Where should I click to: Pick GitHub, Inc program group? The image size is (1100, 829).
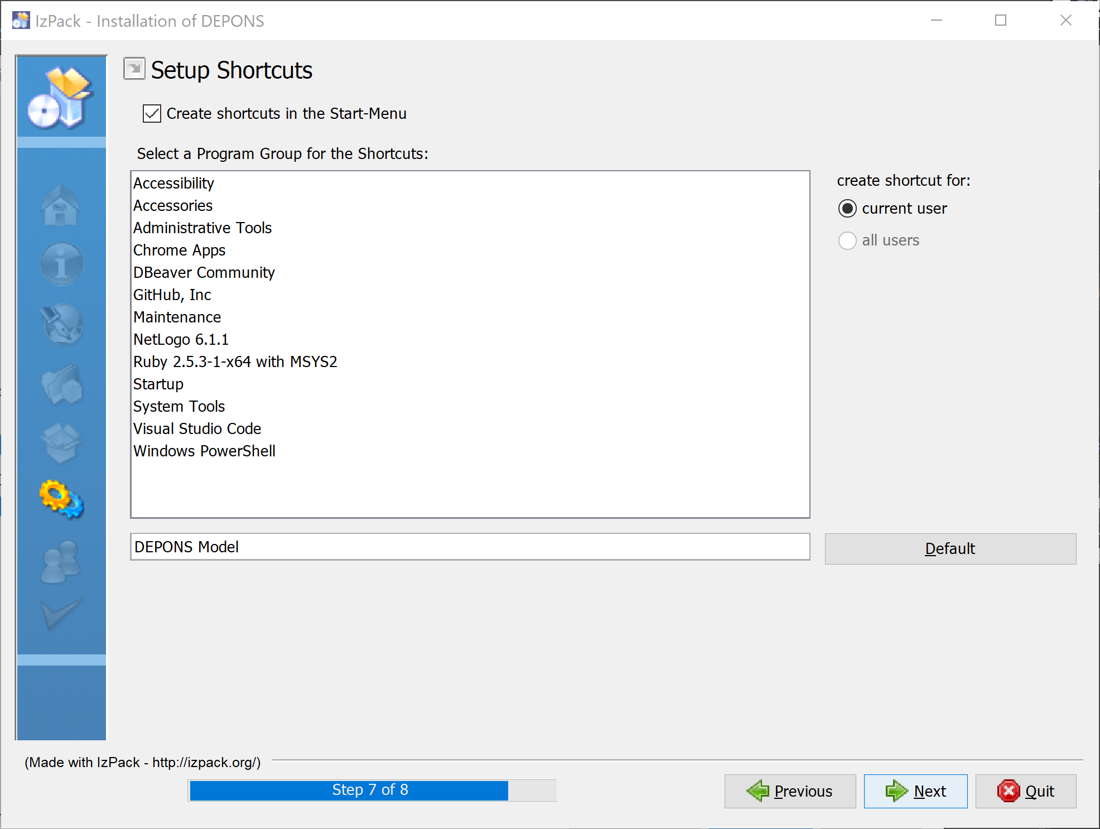pyautogui.click(x=470, y=295)
